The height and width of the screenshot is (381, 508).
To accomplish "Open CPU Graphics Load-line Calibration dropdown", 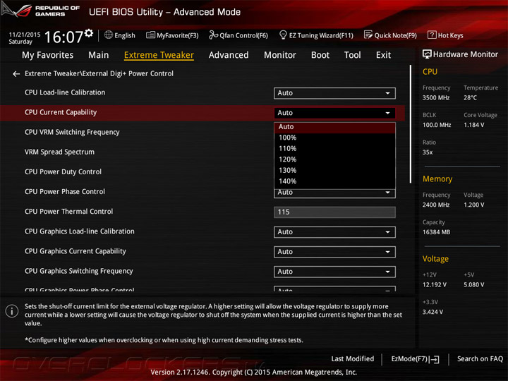I will pos(334,232).
